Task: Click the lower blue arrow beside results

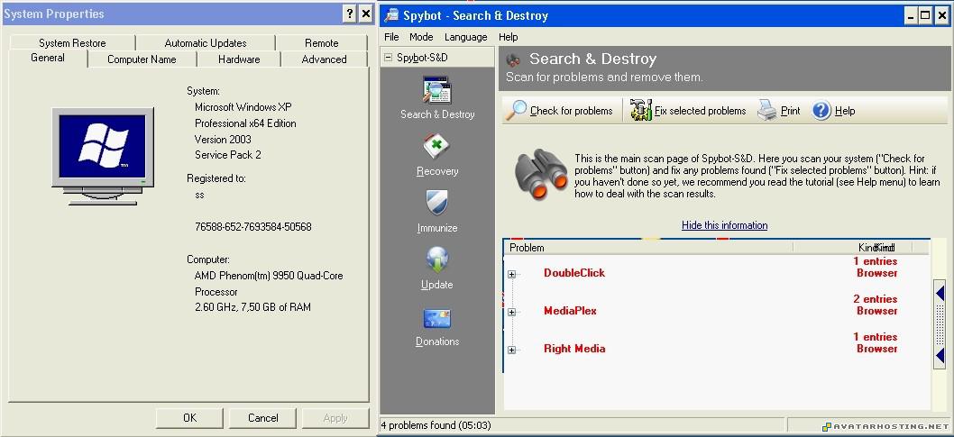Action: coord(940,354)
